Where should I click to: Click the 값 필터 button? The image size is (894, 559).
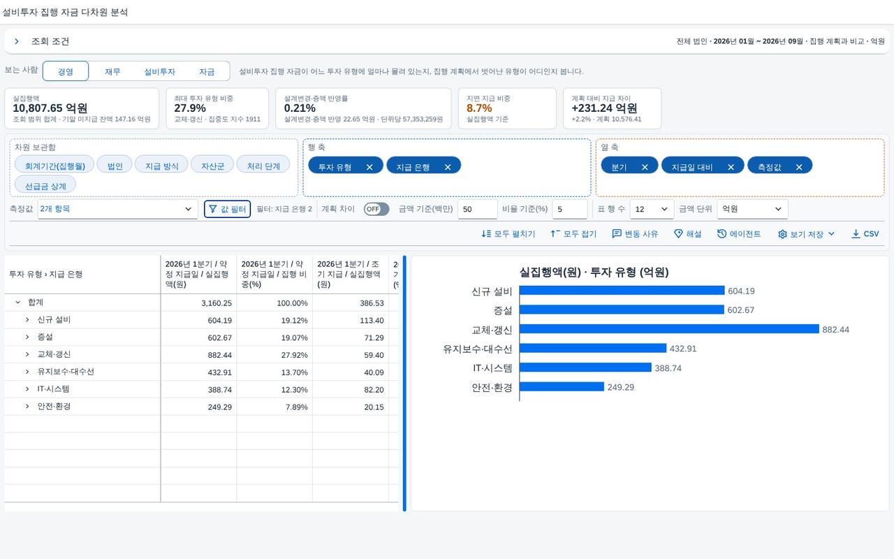coord(227,209)
